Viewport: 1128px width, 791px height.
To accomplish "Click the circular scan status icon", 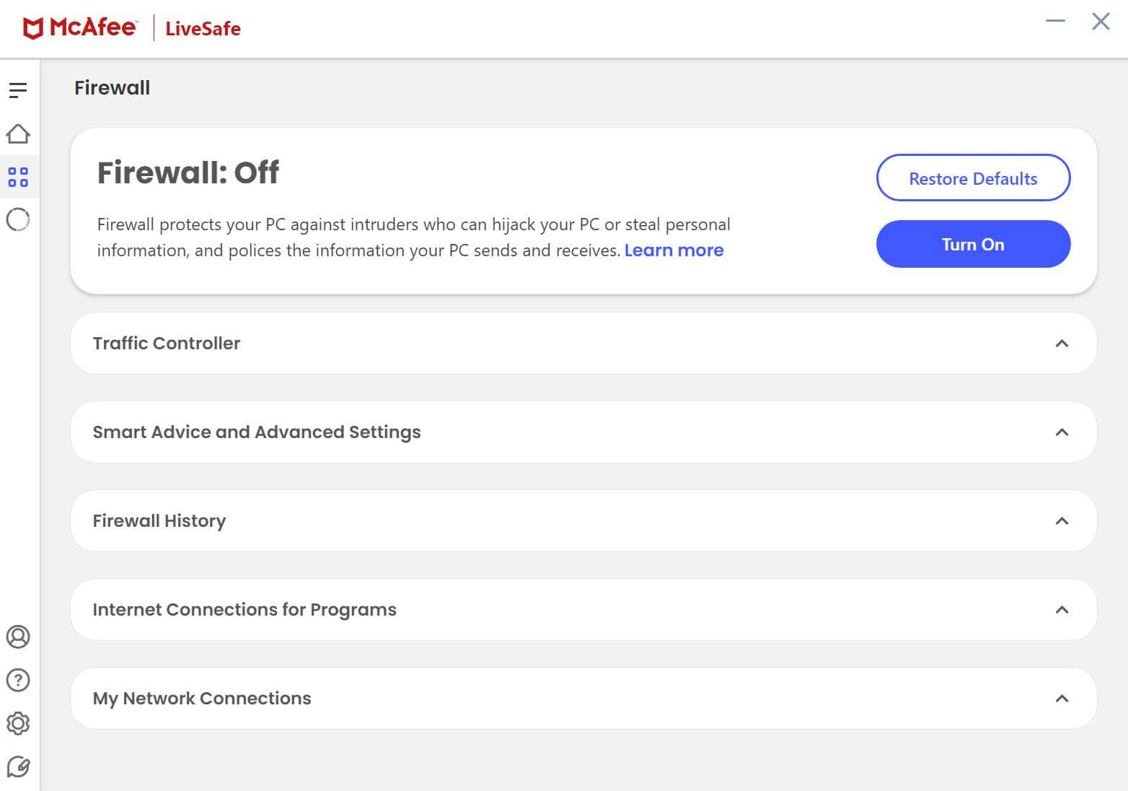I will (x=18, y=219).
